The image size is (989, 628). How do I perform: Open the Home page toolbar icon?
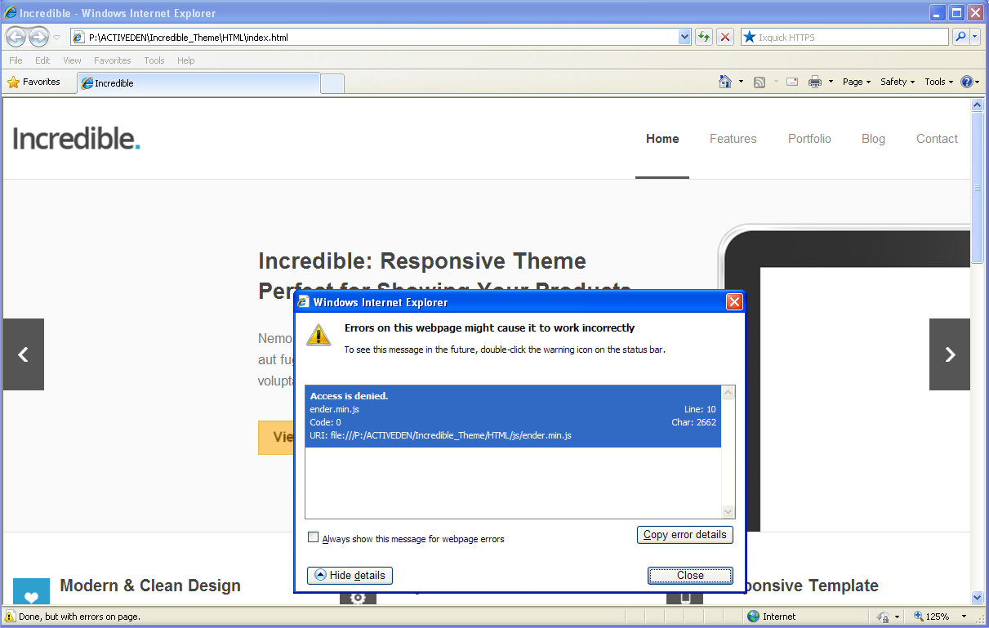(724, 82)
